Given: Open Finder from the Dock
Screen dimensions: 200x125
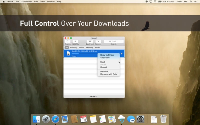Looking at the screenshot, I should tap(36, 119).
